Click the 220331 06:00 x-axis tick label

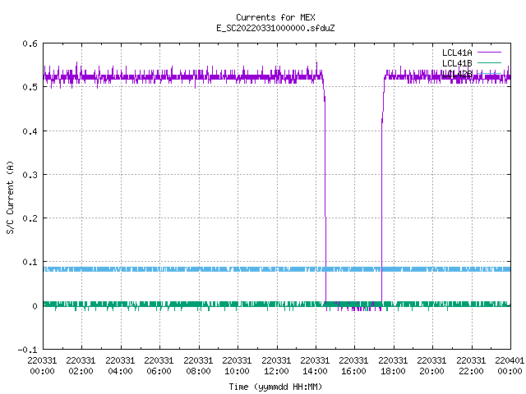pos(159,366)
